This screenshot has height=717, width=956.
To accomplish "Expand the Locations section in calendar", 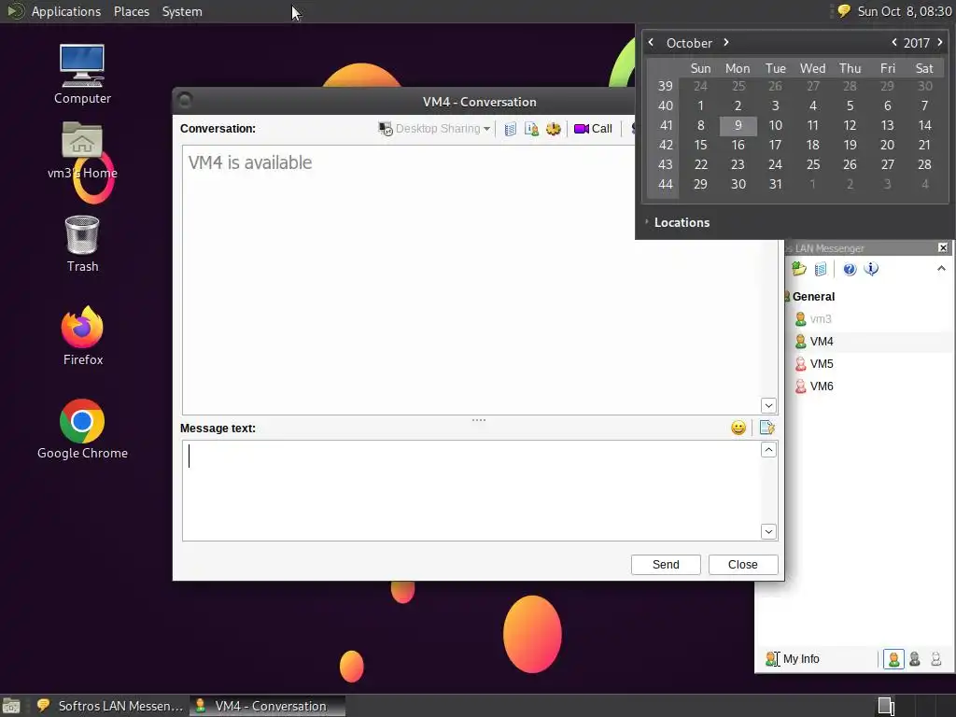I will pos(677,222).
